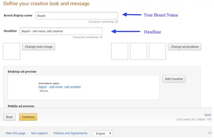
Task: Click the Shop now link in preview
Action: click(x=44, y=91)
